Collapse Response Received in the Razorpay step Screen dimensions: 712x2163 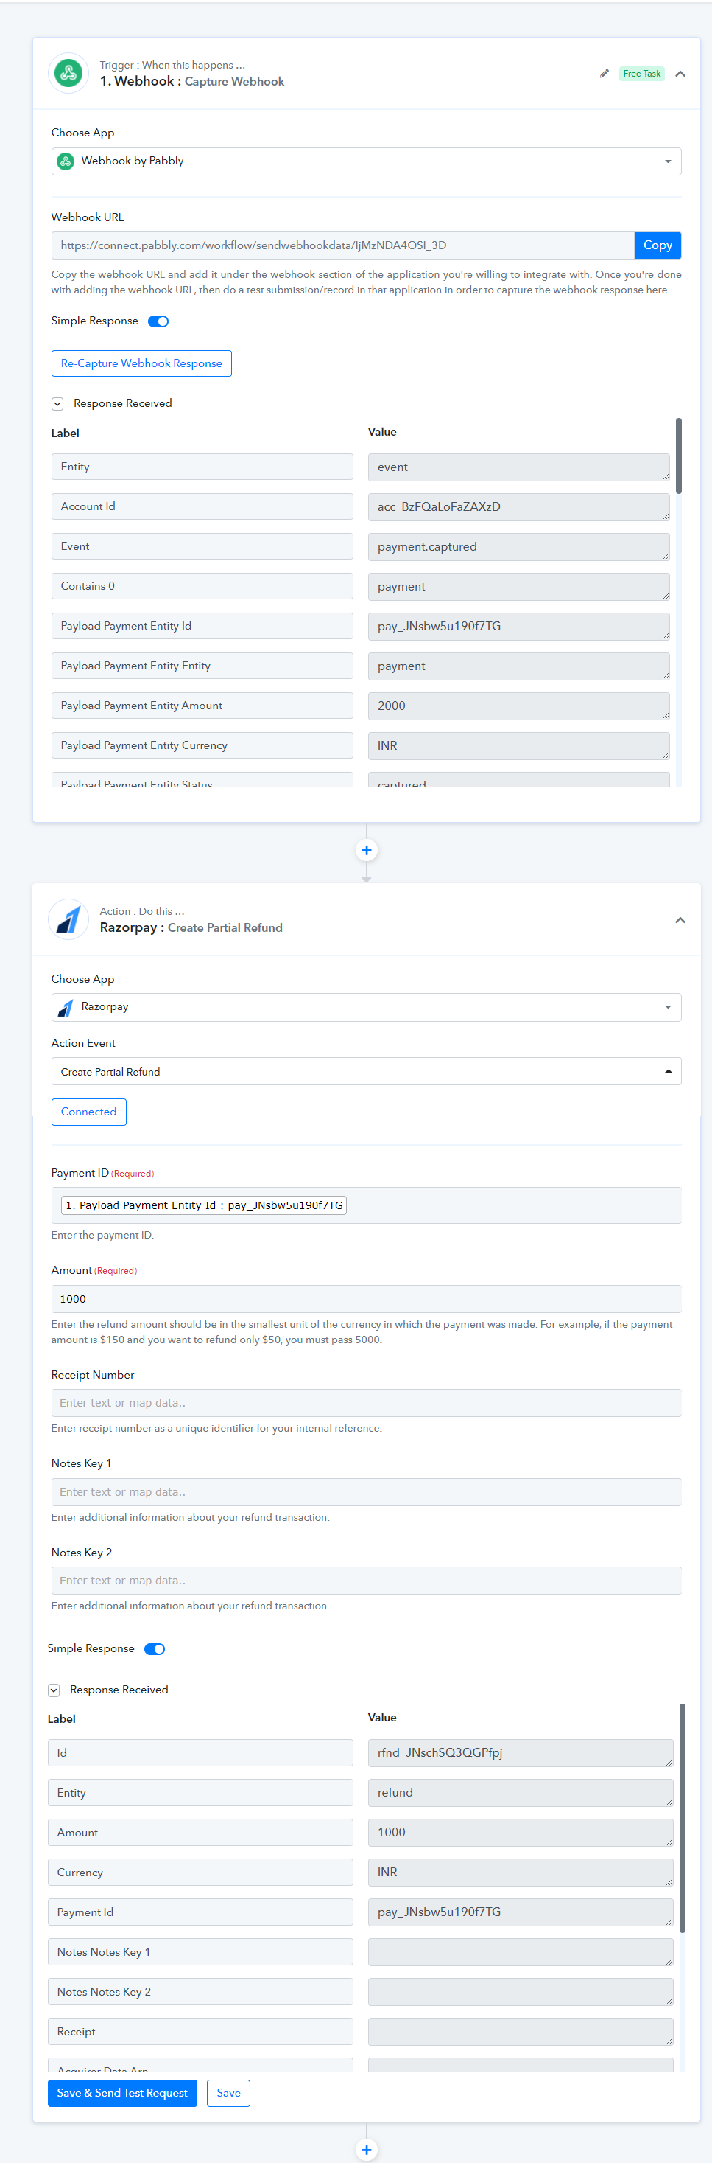pos(54,1690)
